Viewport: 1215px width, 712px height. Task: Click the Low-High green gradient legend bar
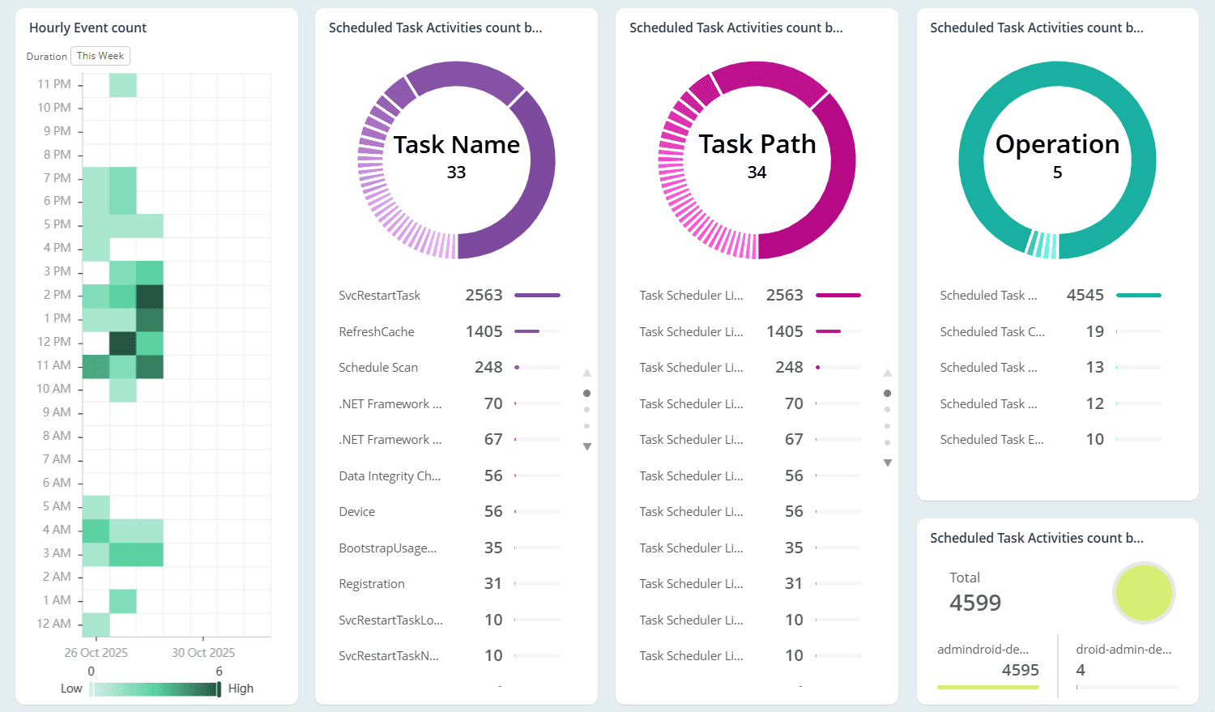coord(154,689)
